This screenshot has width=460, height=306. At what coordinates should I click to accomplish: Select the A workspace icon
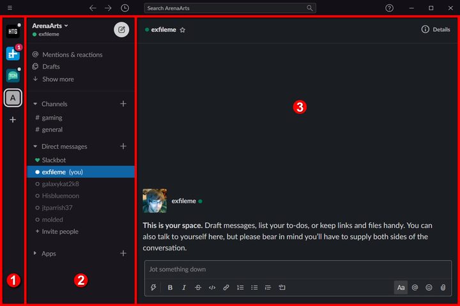(13, 98)
